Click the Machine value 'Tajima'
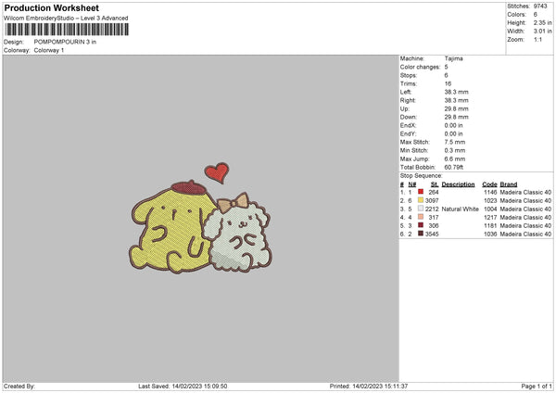The height and width of the screenshot is (393, 556). click(x=453, y=58)
